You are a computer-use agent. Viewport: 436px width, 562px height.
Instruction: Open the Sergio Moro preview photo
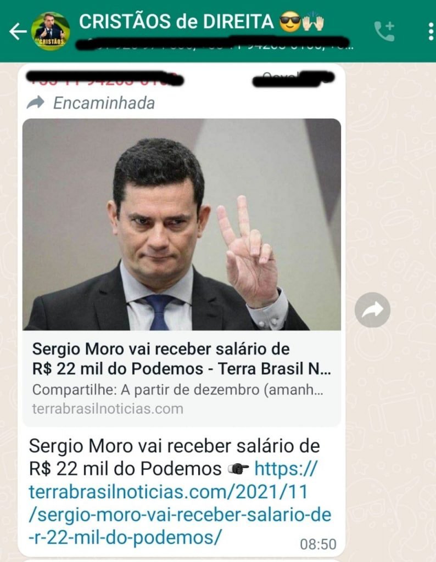tap(182, 224)
